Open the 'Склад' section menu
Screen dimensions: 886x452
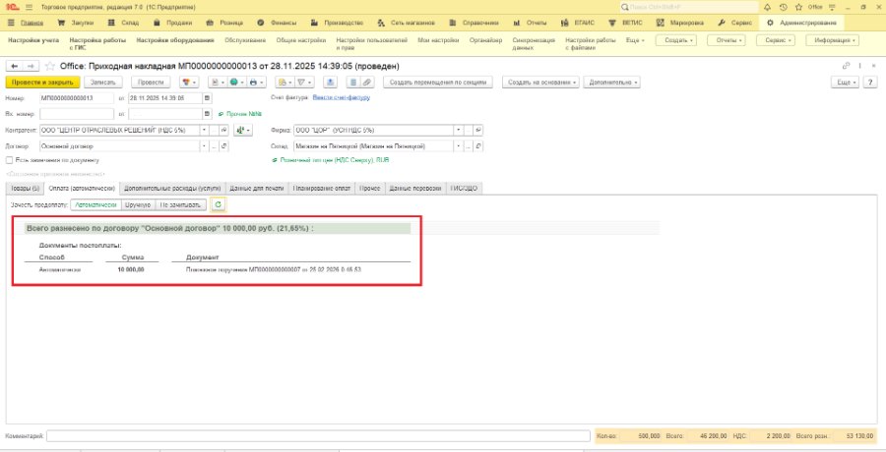(x=126, y=24)
